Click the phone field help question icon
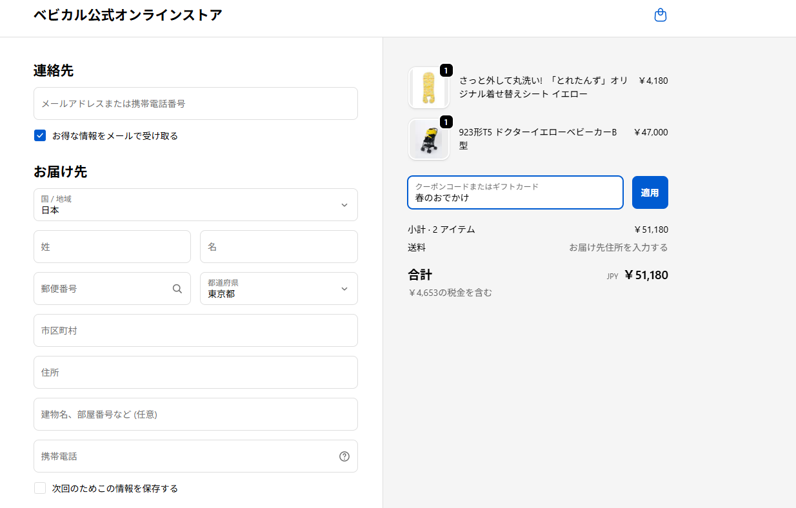The image size is (796, 508). coord(344,456)
